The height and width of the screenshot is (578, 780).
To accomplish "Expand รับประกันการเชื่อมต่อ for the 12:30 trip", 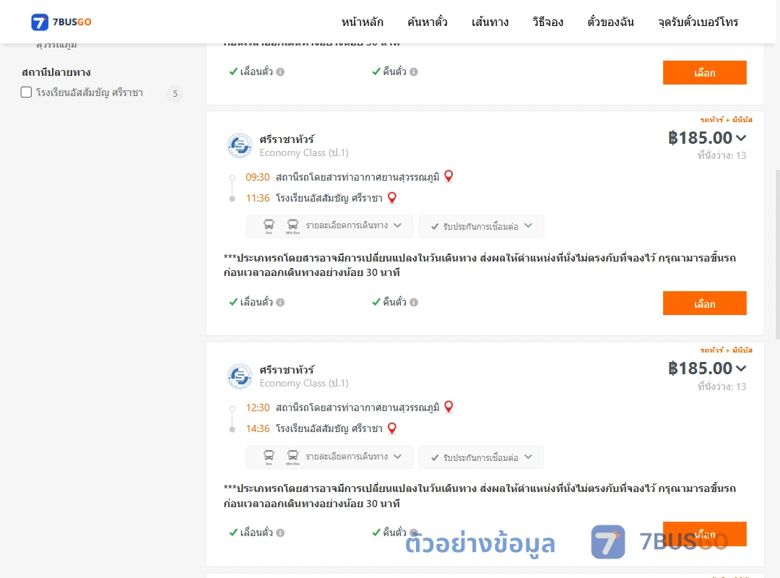I will pyautogui.click(x=481, y=457).
